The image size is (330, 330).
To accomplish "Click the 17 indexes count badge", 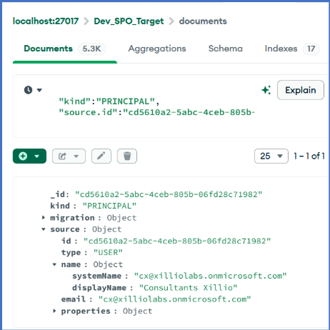I will click(311, 49).
